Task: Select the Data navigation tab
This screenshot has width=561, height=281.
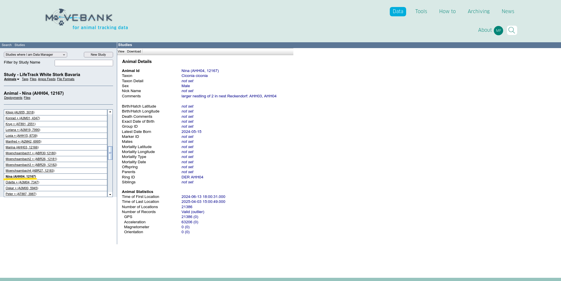Action: [398, 12]
